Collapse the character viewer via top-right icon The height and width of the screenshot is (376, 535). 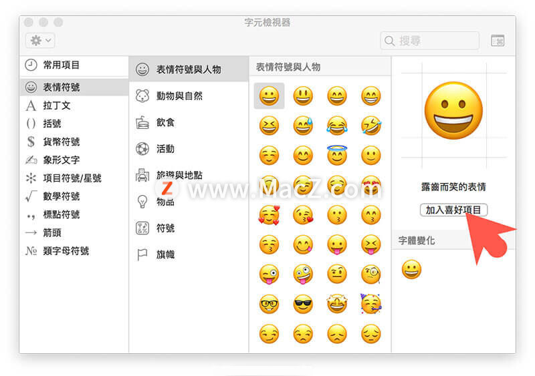[498, 41]
